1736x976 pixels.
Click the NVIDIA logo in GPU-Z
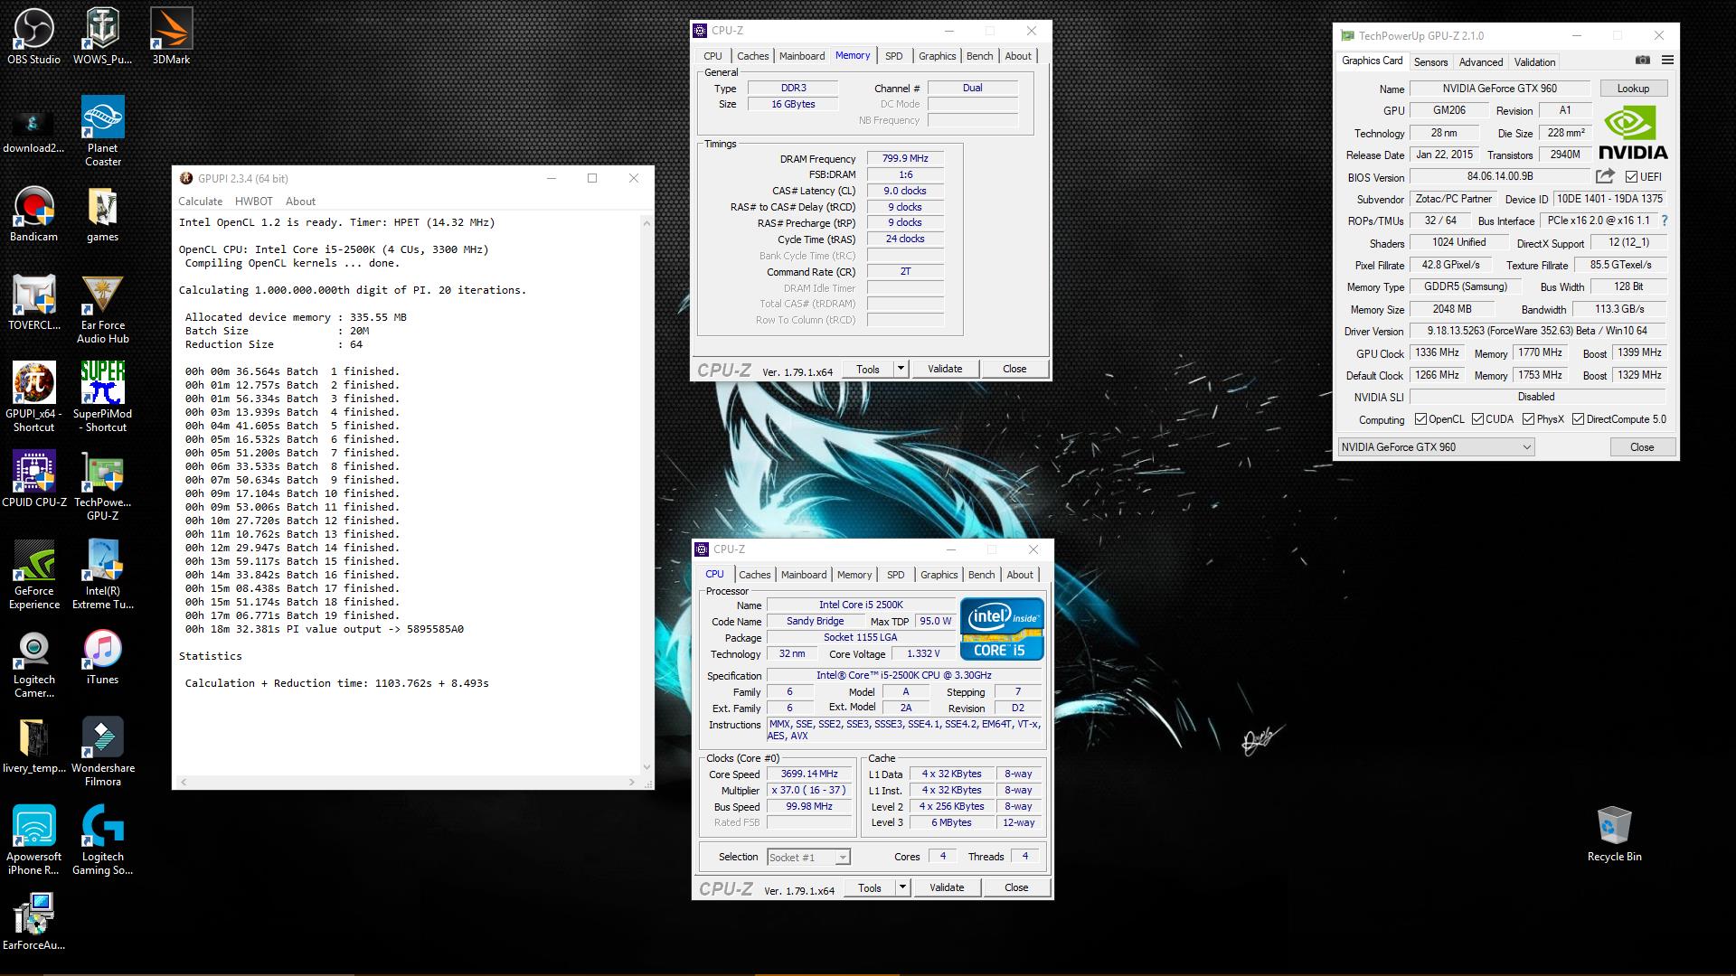tap(1633, 133)
